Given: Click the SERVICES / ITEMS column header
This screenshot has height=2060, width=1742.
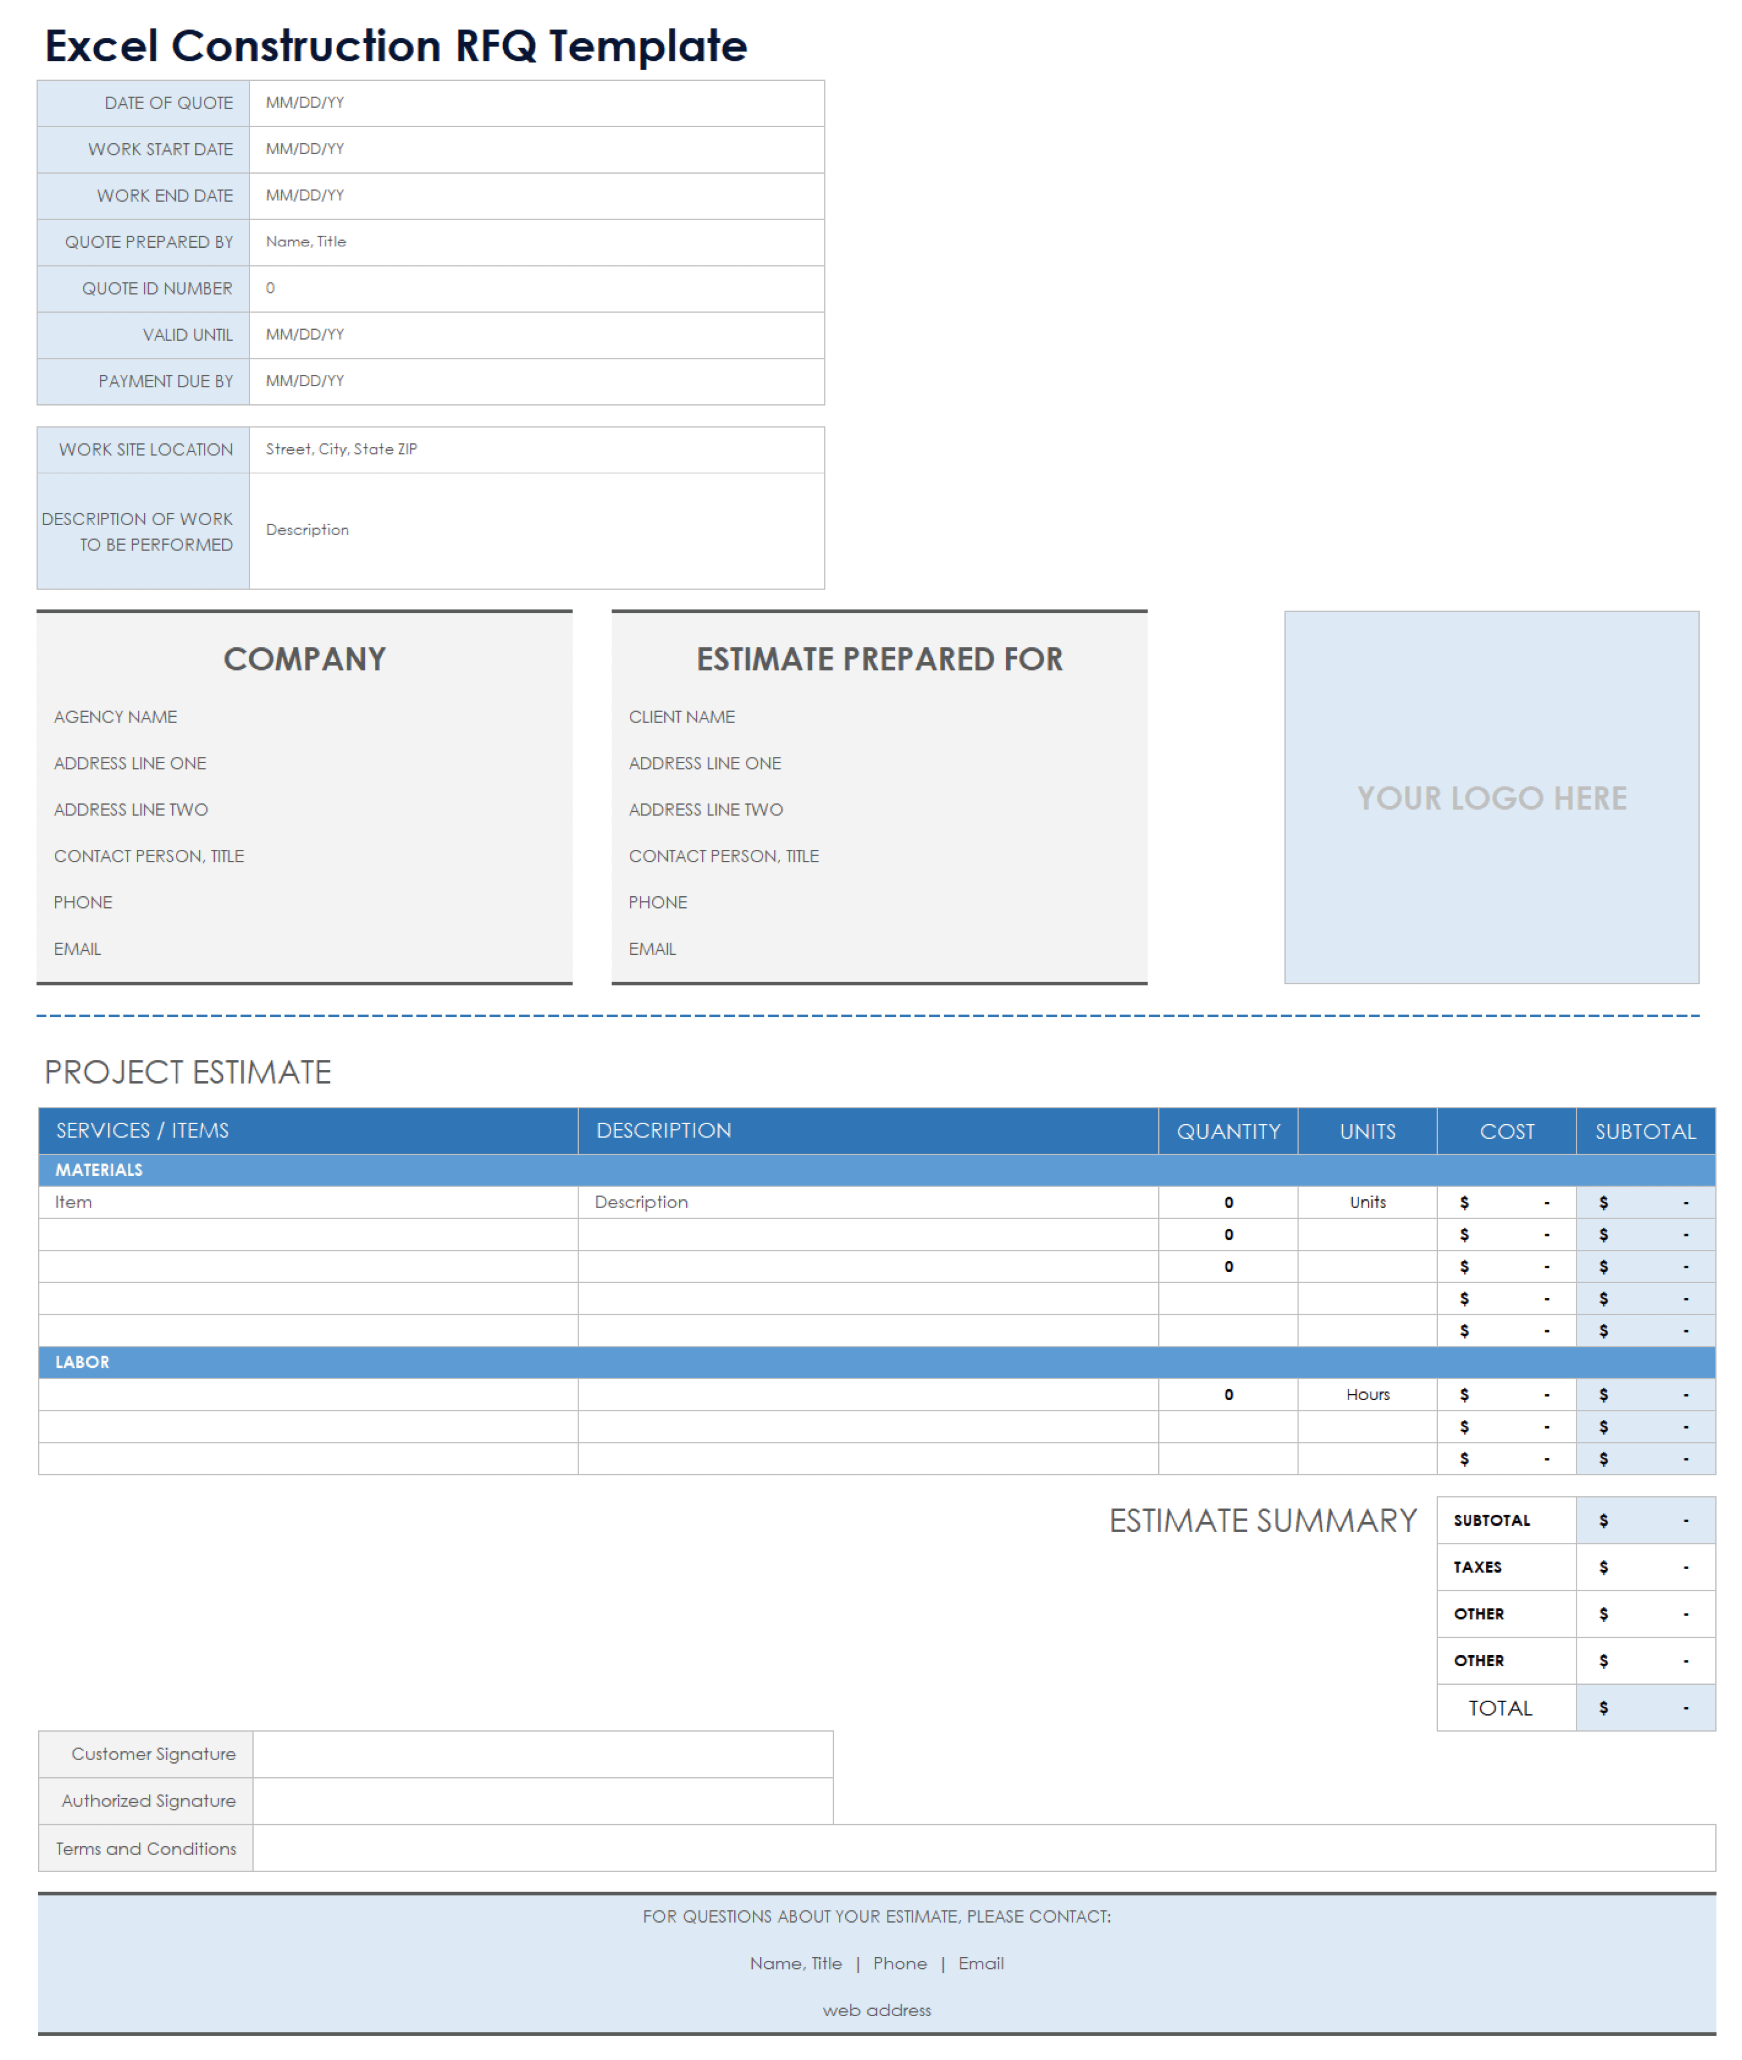Looking at the screenshot, I should 308,1131.
